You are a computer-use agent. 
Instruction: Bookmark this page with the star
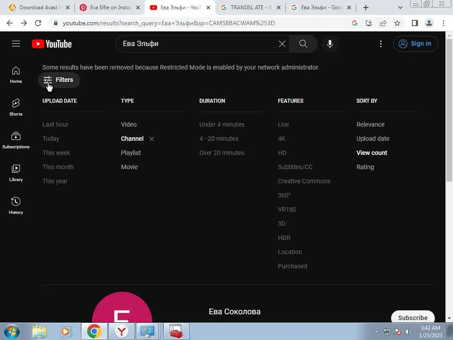pyautogui.click(x=397, y=23)
